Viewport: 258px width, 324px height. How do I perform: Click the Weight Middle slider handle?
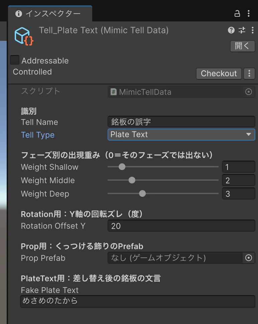[132, 180]
